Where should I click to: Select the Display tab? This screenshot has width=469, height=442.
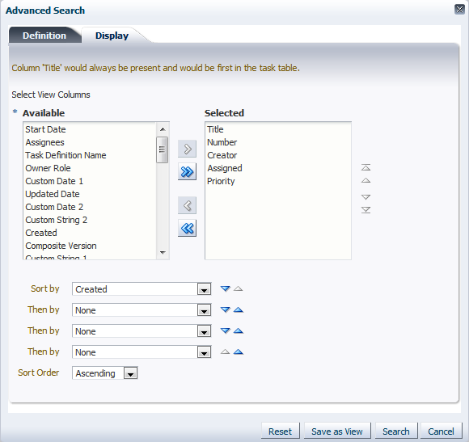tap(112, 36)
